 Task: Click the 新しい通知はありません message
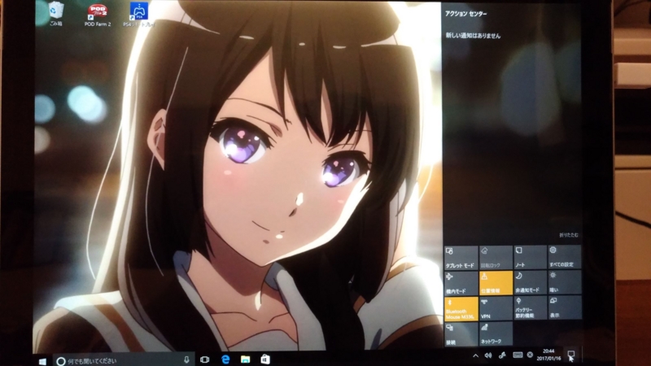coord(473,36)
